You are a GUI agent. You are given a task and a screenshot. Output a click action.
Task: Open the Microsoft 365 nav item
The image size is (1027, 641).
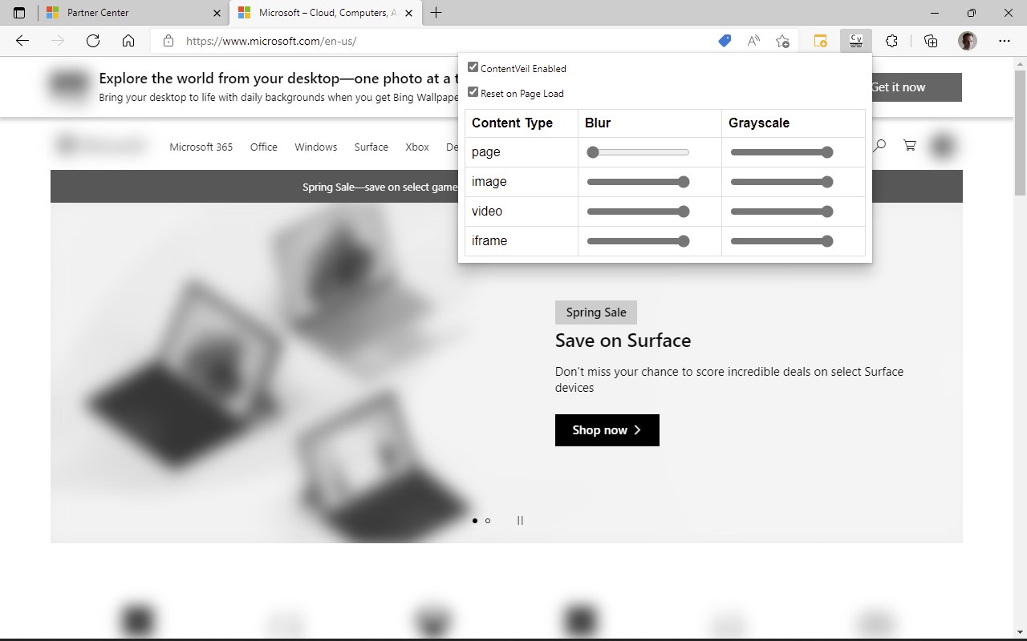tap(201, 147)
